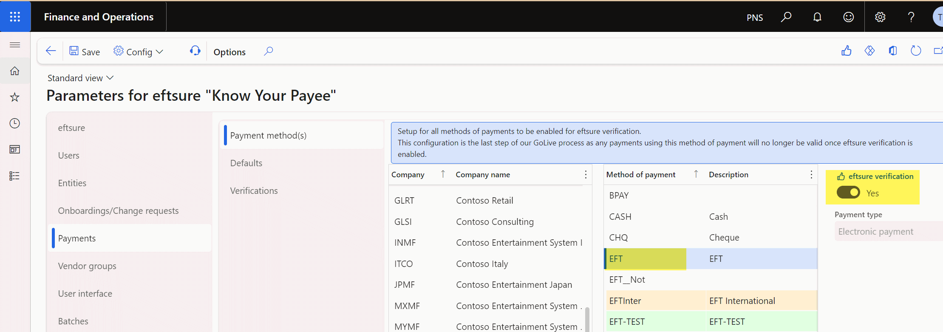The image size is (943, 332).
Task: Click the Payment type field
Action: (889, 232)
